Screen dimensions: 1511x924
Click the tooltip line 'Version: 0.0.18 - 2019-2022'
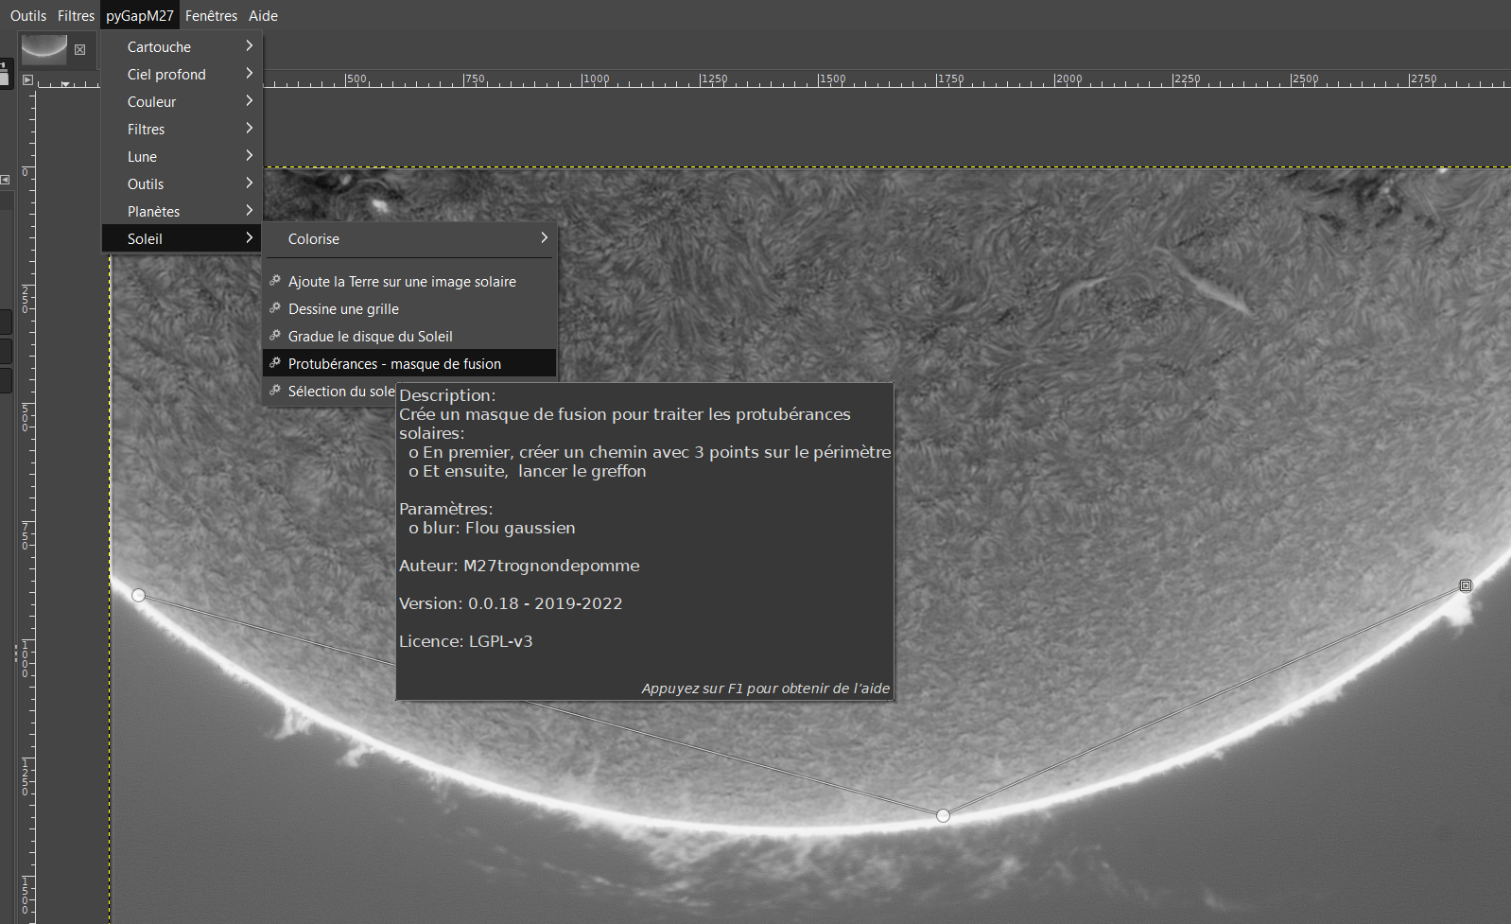pos(511,603)
